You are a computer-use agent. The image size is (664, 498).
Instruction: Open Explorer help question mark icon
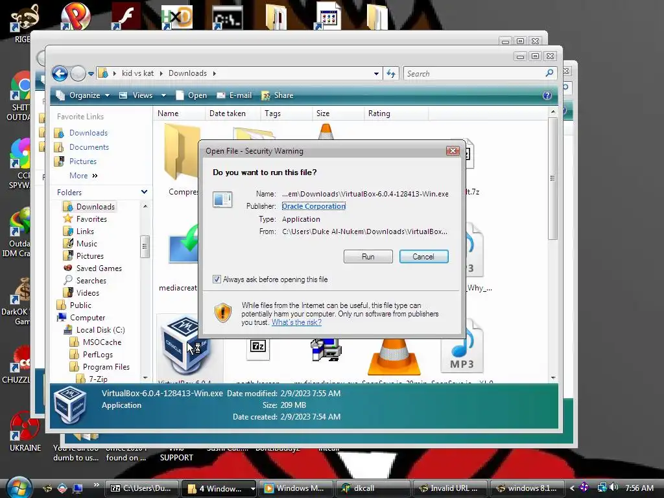547,95
